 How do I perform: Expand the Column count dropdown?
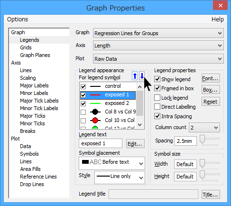[x=204, y=127]
